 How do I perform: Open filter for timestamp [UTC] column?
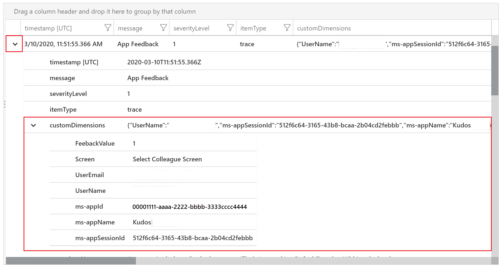(108, 28)
